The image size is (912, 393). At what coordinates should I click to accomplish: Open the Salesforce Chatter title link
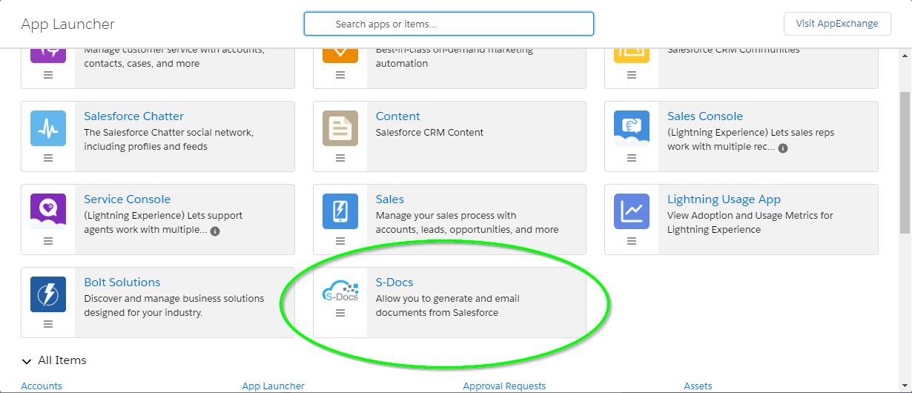click(x=133, y=116)
